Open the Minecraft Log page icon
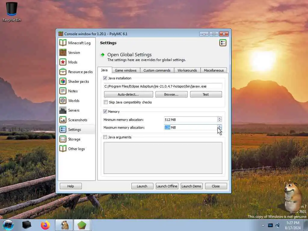308x231 pixels. [x=63, y=43]
